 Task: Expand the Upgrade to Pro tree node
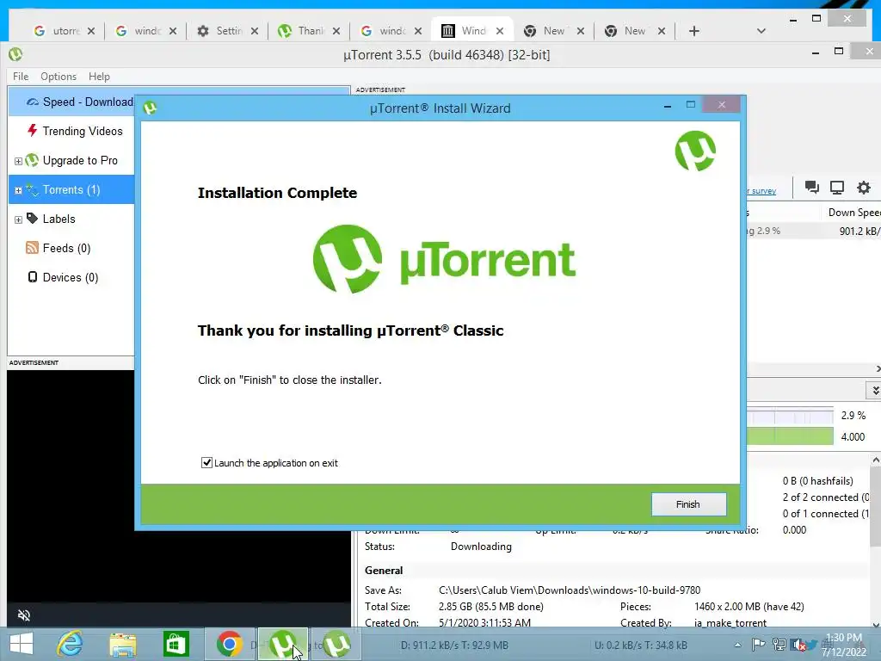[x=18, y=161]
